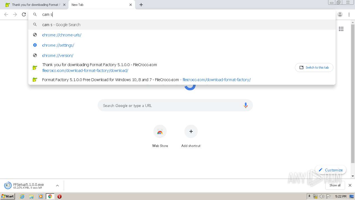Image resolution: width=355 pixels, height=200 pixels.
Task: Close the FileCroco download tab
Action: click(64, 5)
